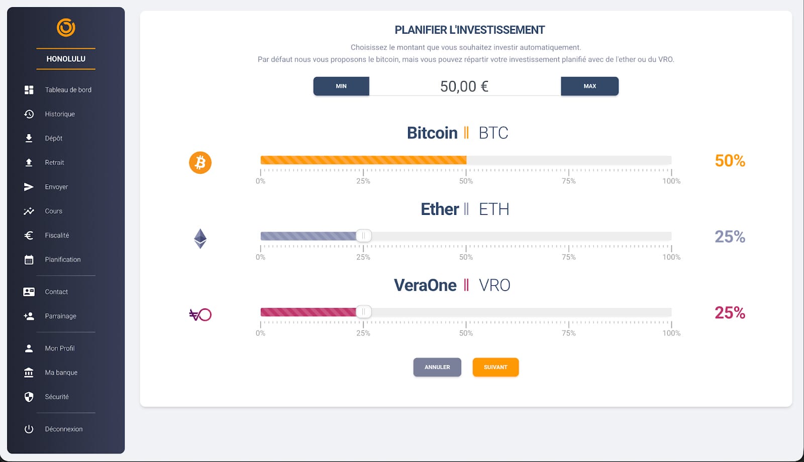Click the Déconnexion power icon
Viewport: 804px width, 462px height.
(29, 429)
